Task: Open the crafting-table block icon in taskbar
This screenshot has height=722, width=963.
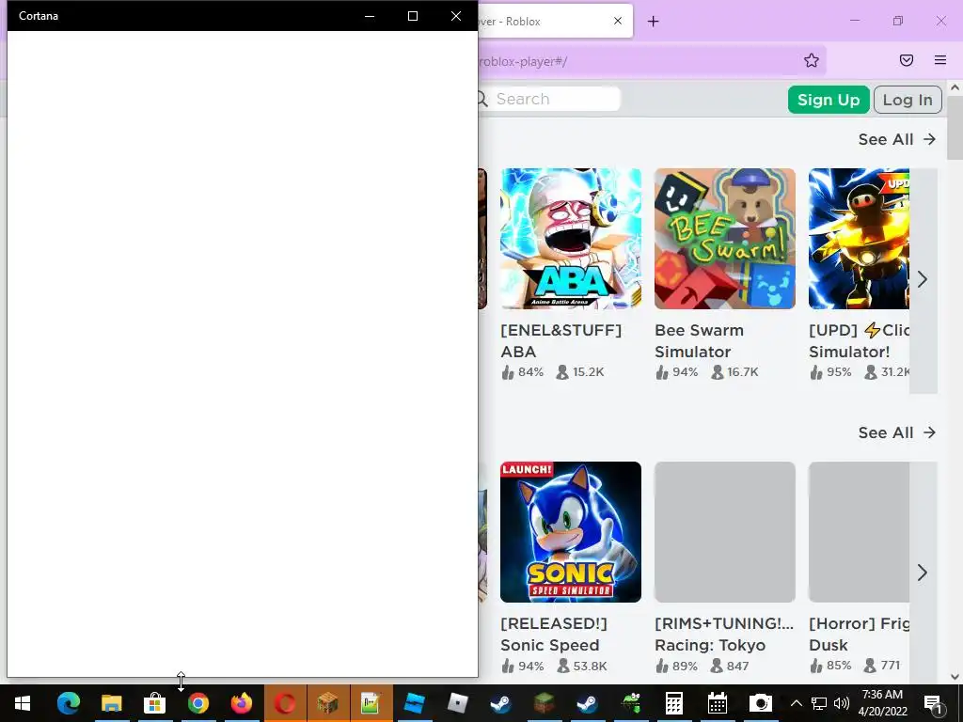Action: tap(327, 703)
